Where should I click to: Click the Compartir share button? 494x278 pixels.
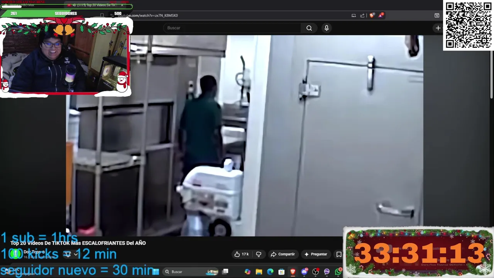click(283, 254)
